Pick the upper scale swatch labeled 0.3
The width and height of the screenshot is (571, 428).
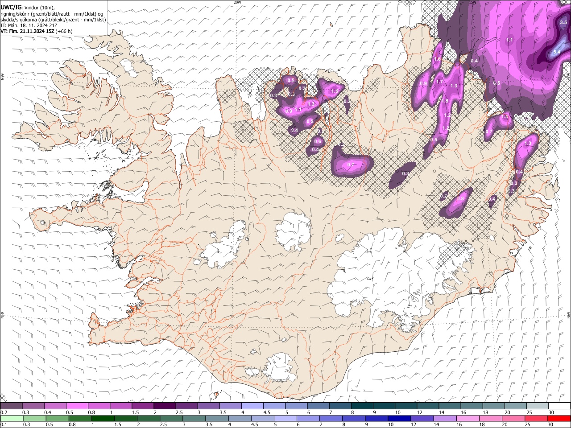click(x=33, y=406)
